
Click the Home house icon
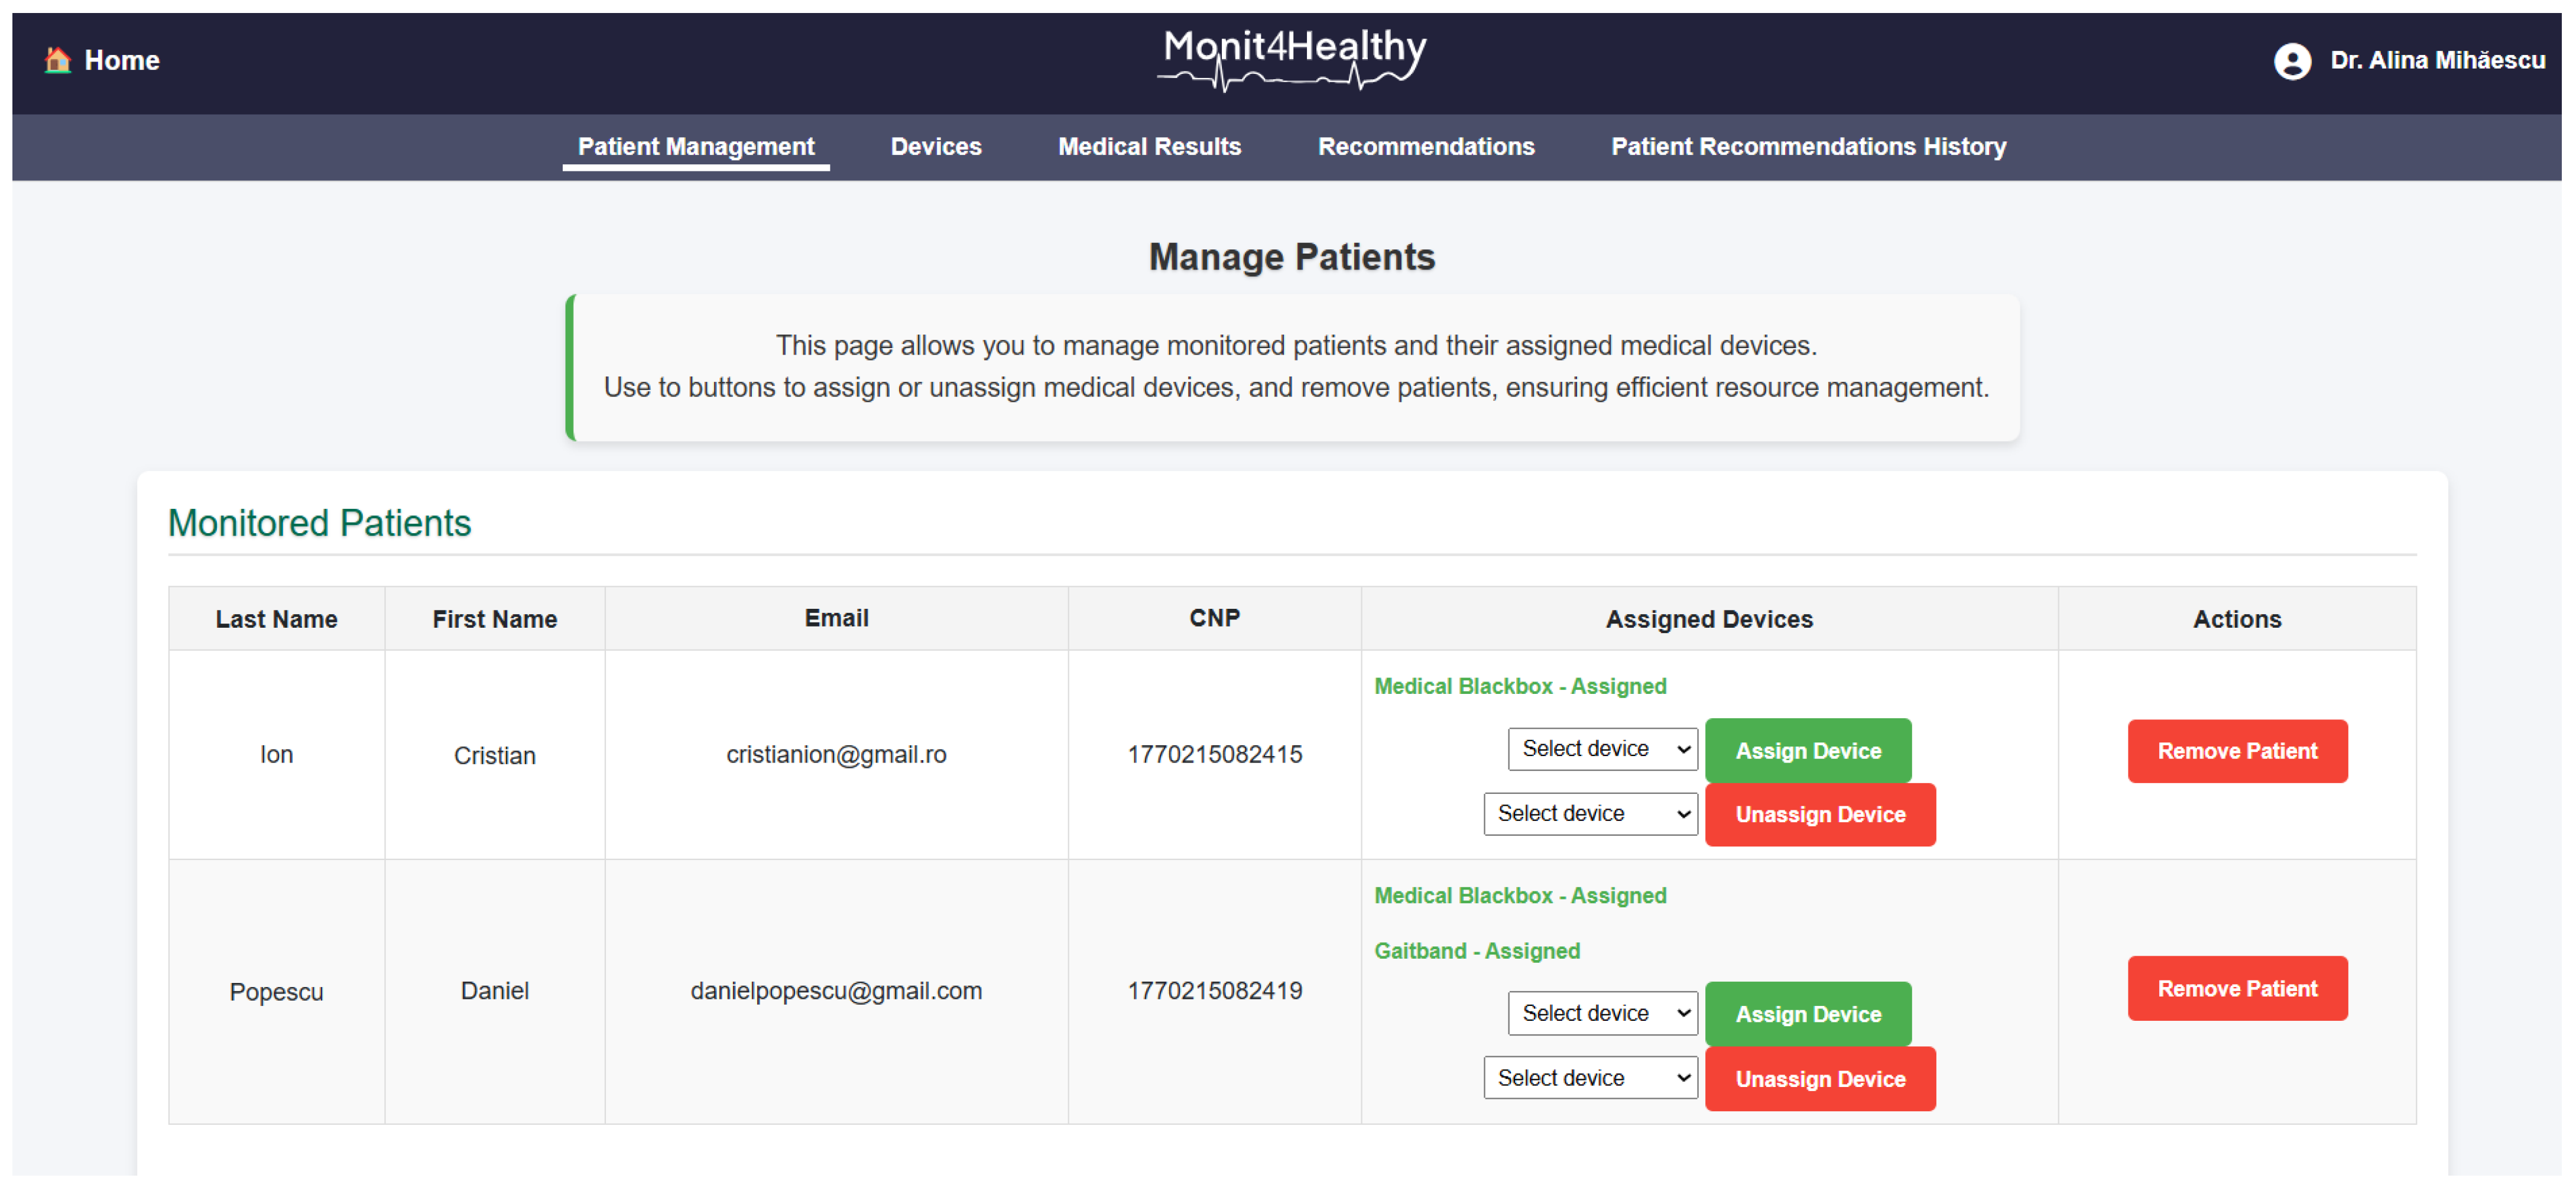pos(58,60)
